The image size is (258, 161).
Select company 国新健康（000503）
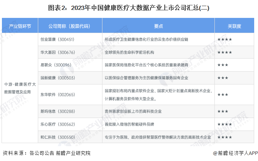58,78
